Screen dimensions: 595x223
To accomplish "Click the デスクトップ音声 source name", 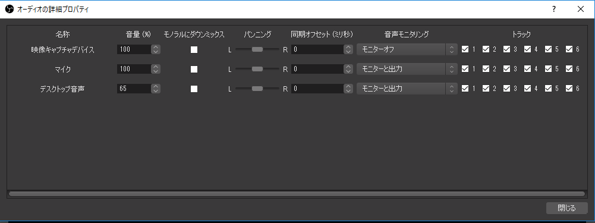I will click(x=62, y=89).
